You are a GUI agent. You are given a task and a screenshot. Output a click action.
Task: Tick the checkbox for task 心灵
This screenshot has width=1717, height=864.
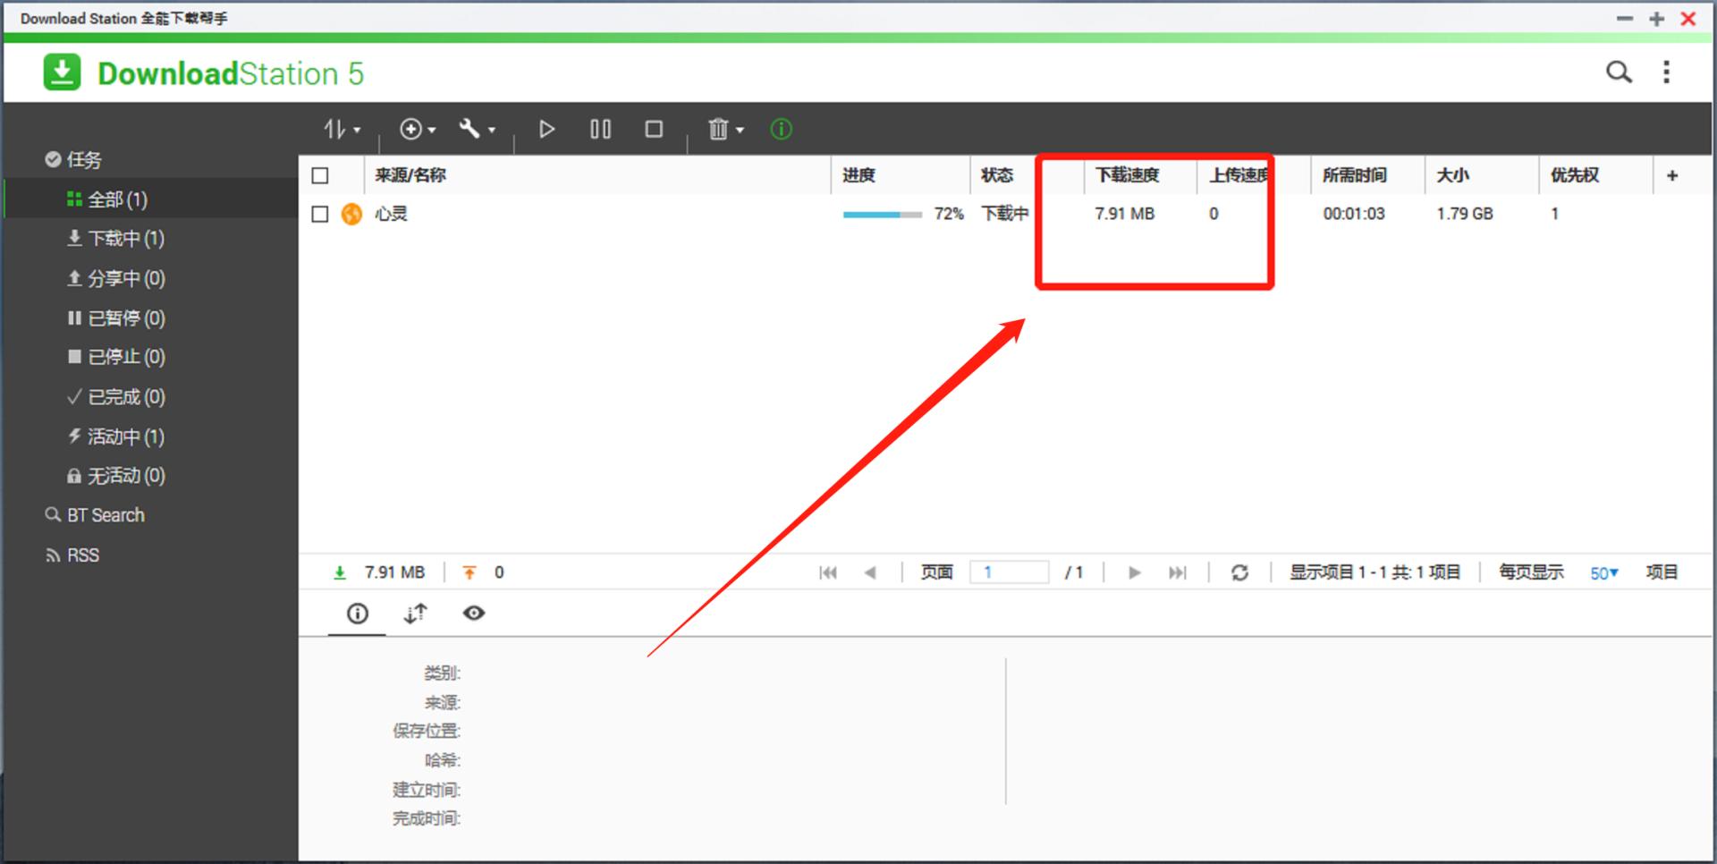320,215
